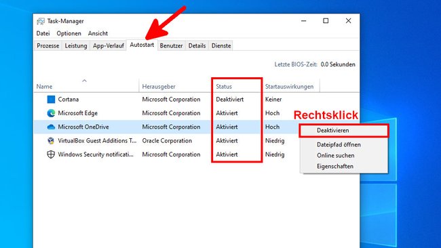Click Microsoft Edge's Hoch impact value

272,113
